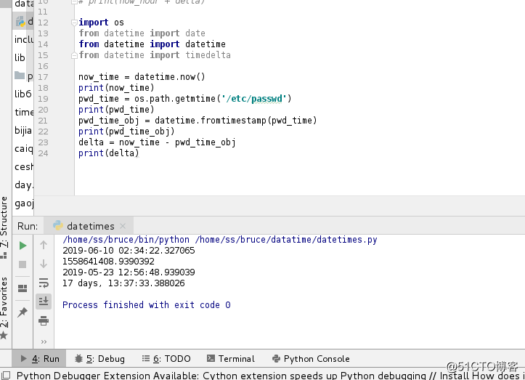Click the Up the stack trace arrow

coord(44,245)
